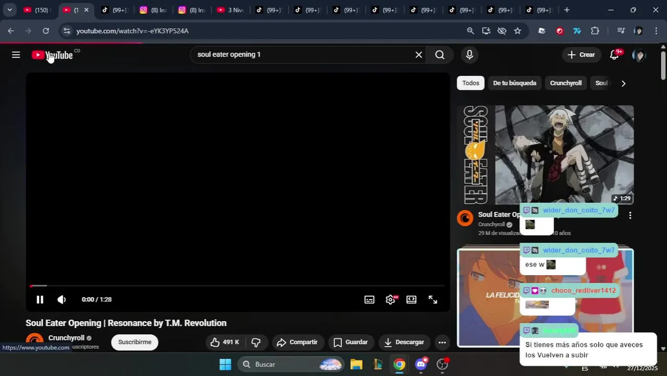Viewport: 667px width, 376px height.
Task: Save video with the Guardar button
Action: click(351, 343)
